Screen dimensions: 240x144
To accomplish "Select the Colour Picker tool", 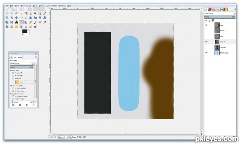I will pyautogui.click(x=44, y=13).
